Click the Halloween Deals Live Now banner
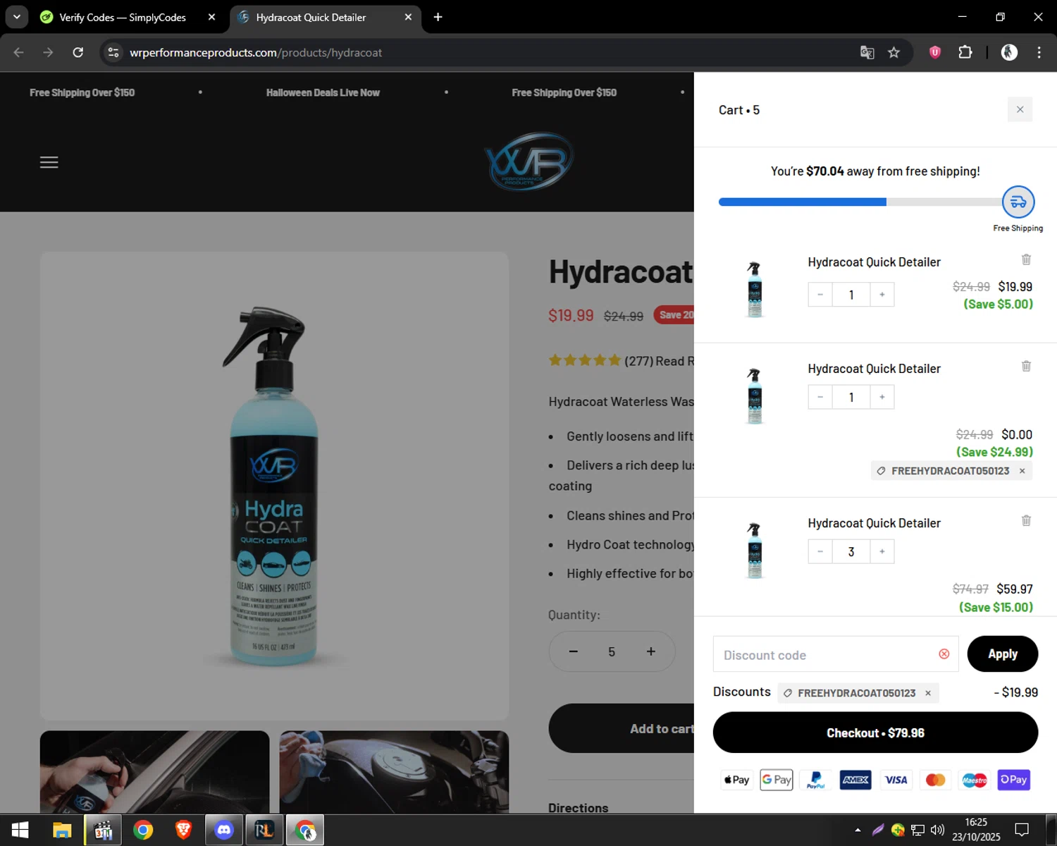Viewport: 1057px width, 846px height. click(x=323, y=92)
